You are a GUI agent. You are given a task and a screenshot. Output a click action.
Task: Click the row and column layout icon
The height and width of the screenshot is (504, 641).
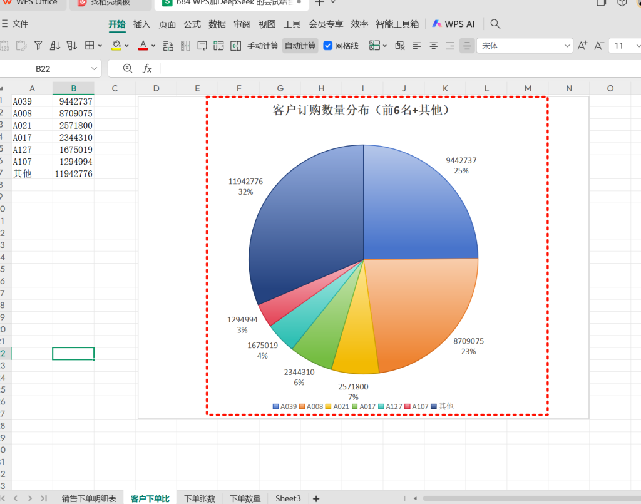[x=168, y=46]
